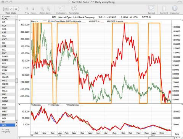Click the toolbar toggle pill in title bar

180,2
